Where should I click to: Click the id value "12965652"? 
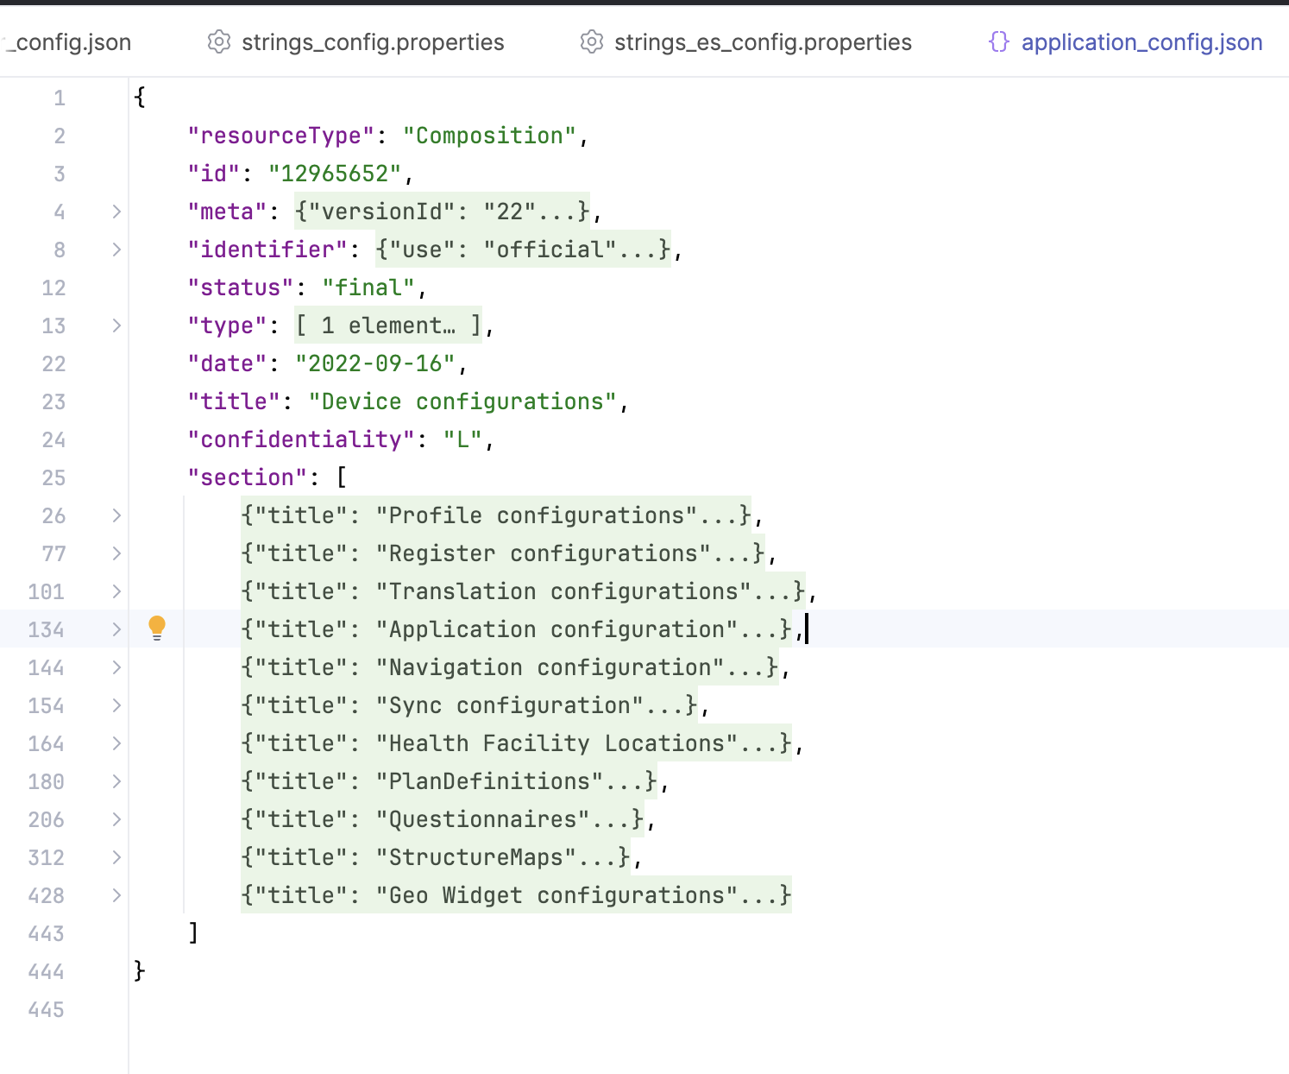335,174
